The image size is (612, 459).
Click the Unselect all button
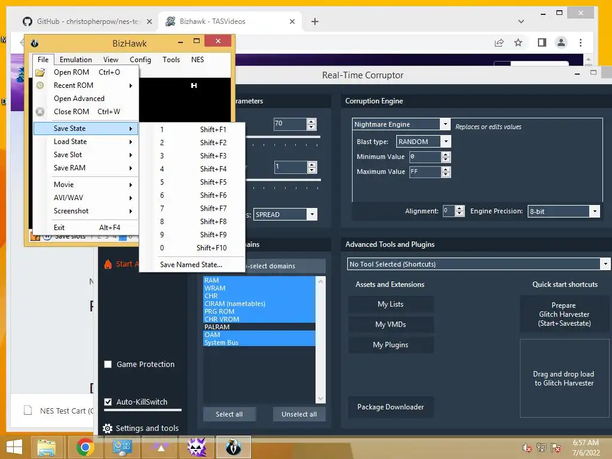point(299,414)
